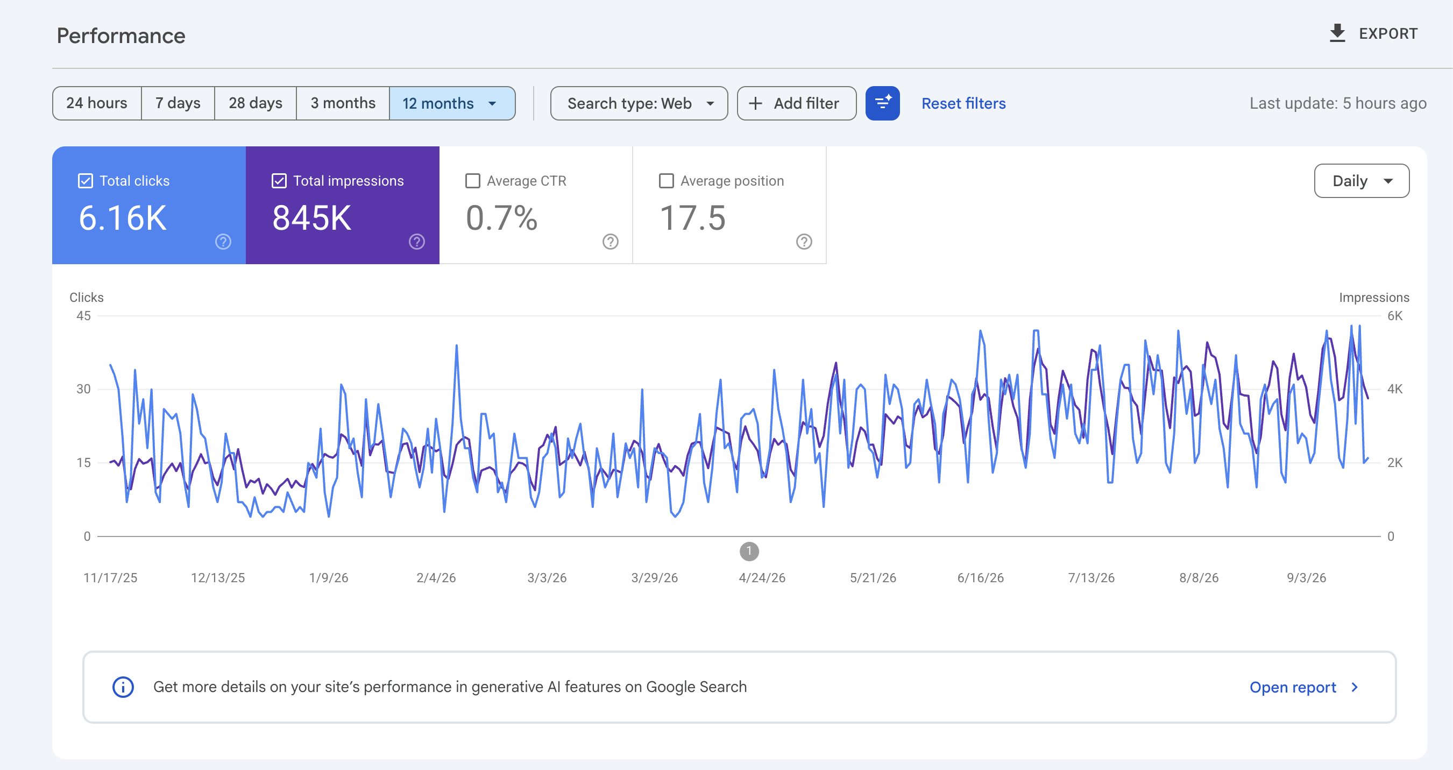Viewport: 1453px width, 770px height.
Task: Click the 6.16K total clicks value
Action: click(x=123, y=218)
